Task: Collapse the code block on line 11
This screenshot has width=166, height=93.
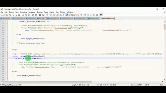Action: pyautogui.click(x=7, y=24)
